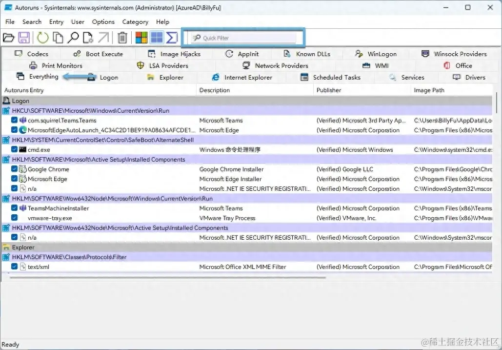Open the Options menu

point(103,22)
